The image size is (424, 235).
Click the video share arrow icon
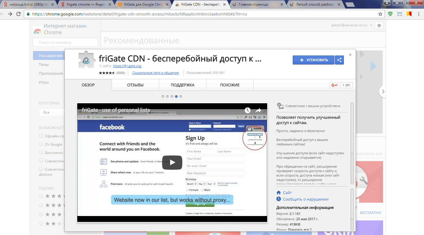(258, 110)
